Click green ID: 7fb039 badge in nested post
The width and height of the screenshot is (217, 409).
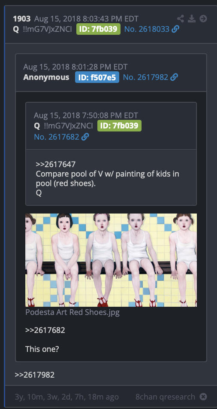pos(119,126)
